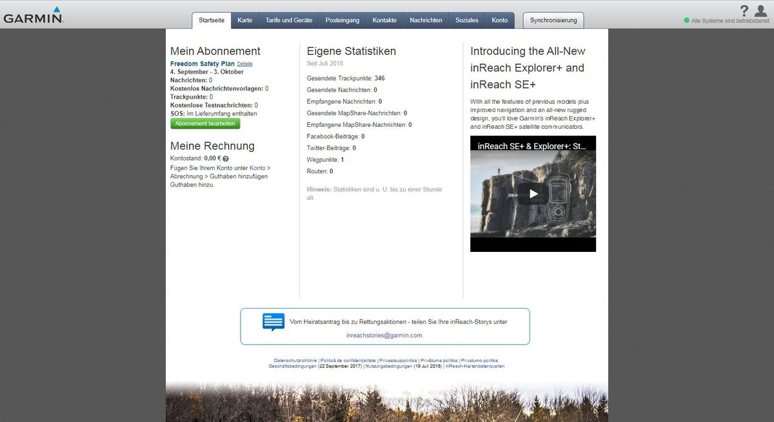Screen dimensions: 774x422
Task: Click the Seit Juli 2018 text
Action: click(325, 63)
